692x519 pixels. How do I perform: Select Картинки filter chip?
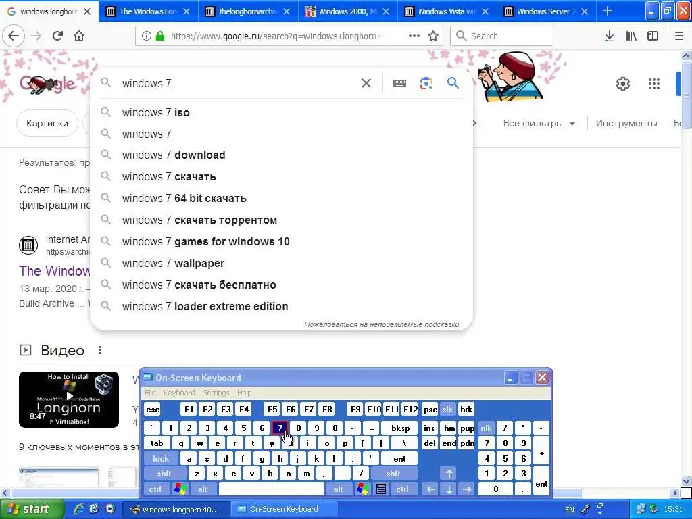47,123
